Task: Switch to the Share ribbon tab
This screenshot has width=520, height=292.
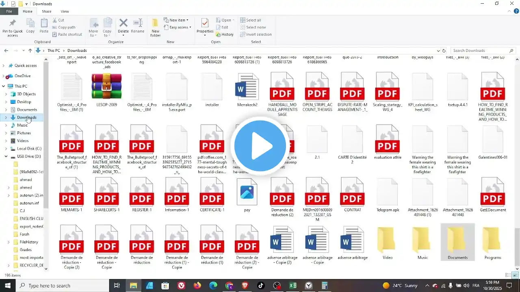Action: pyautogui.click(x=46, y=11)
